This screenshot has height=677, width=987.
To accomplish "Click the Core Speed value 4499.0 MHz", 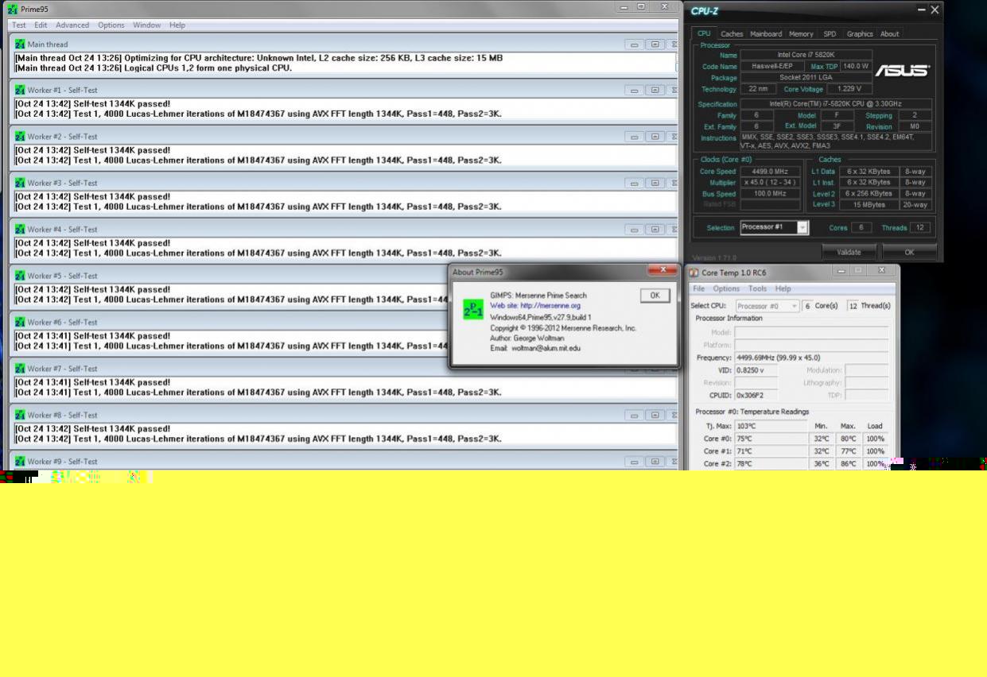I will (x=770, y=171).
